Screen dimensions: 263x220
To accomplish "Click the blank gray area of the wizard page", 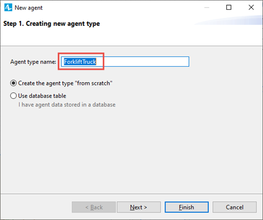I will pos(131,149).
